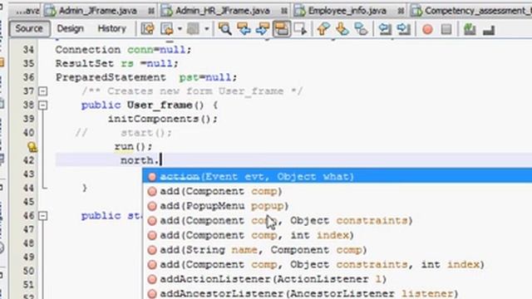The width and height of the screenshot is (532, 299).
Task: Close the Employee_info.java tab
Action: point(401,11)
